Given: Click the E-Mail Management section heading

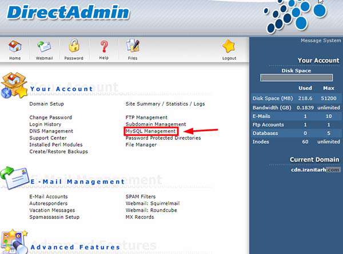Looking at the screenshot, I should pyautogui.click(x=77, y=182).
